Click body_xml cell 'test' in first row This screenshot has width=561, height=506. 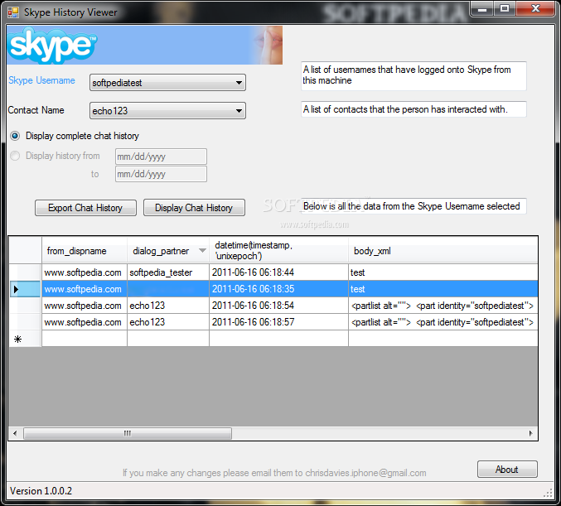tap(443, 272)
